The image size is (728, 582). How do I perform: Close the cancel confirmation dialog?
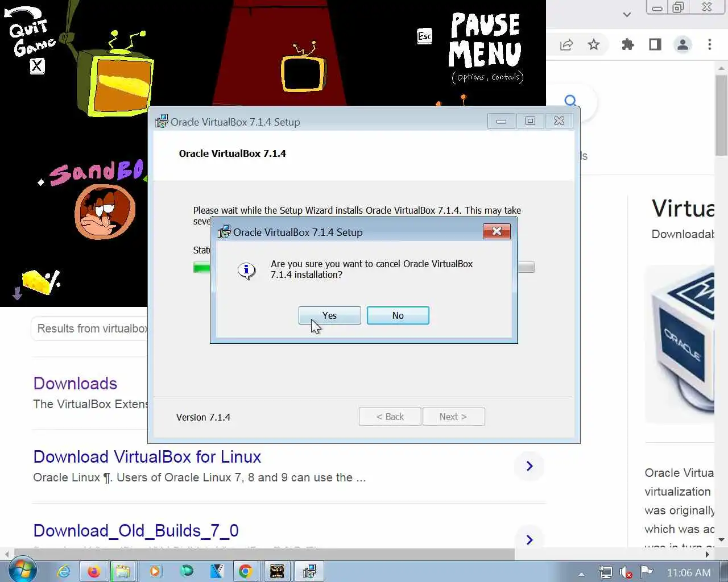tap(497, 231)
